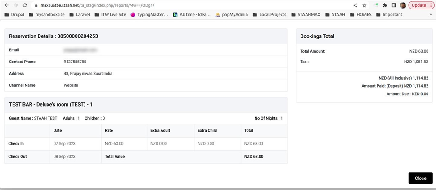436x191 pixels.
Task: Click the green extension icon in toolbar
Action: point(377,5)
